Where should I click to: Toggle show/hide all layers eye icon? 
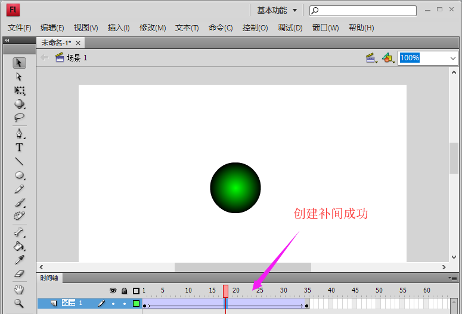click(113, 291)
